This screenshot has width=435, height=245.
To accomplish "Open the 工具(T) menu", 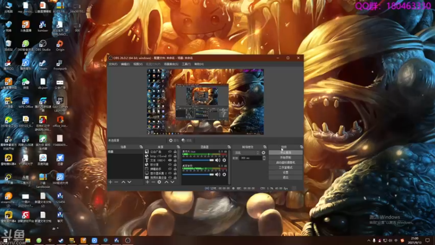I will coord(186,64).
